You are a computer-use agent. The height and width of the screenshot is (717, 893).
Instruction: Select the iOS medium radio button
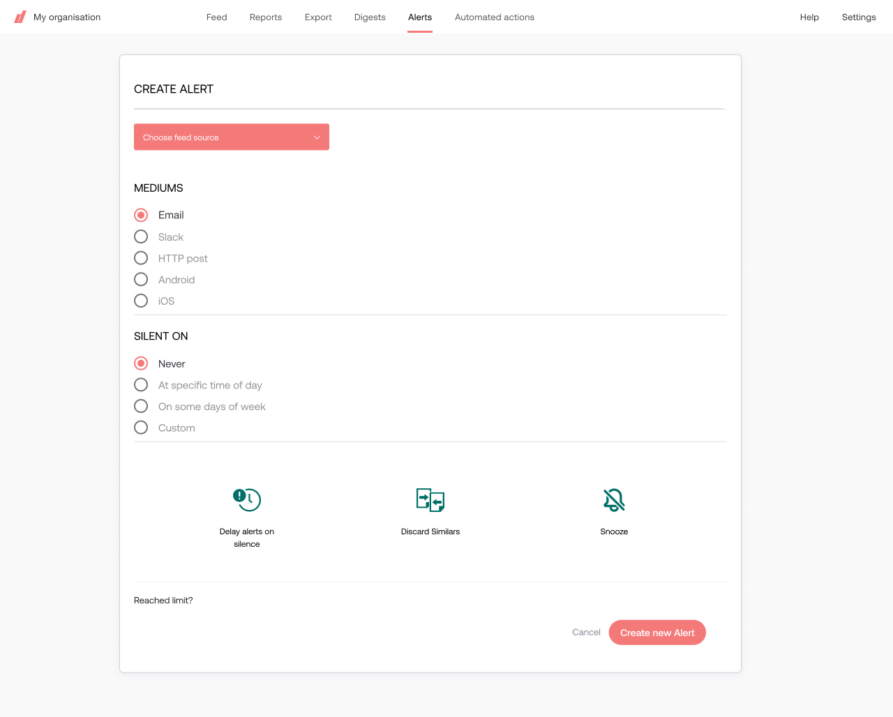(141, 301)
